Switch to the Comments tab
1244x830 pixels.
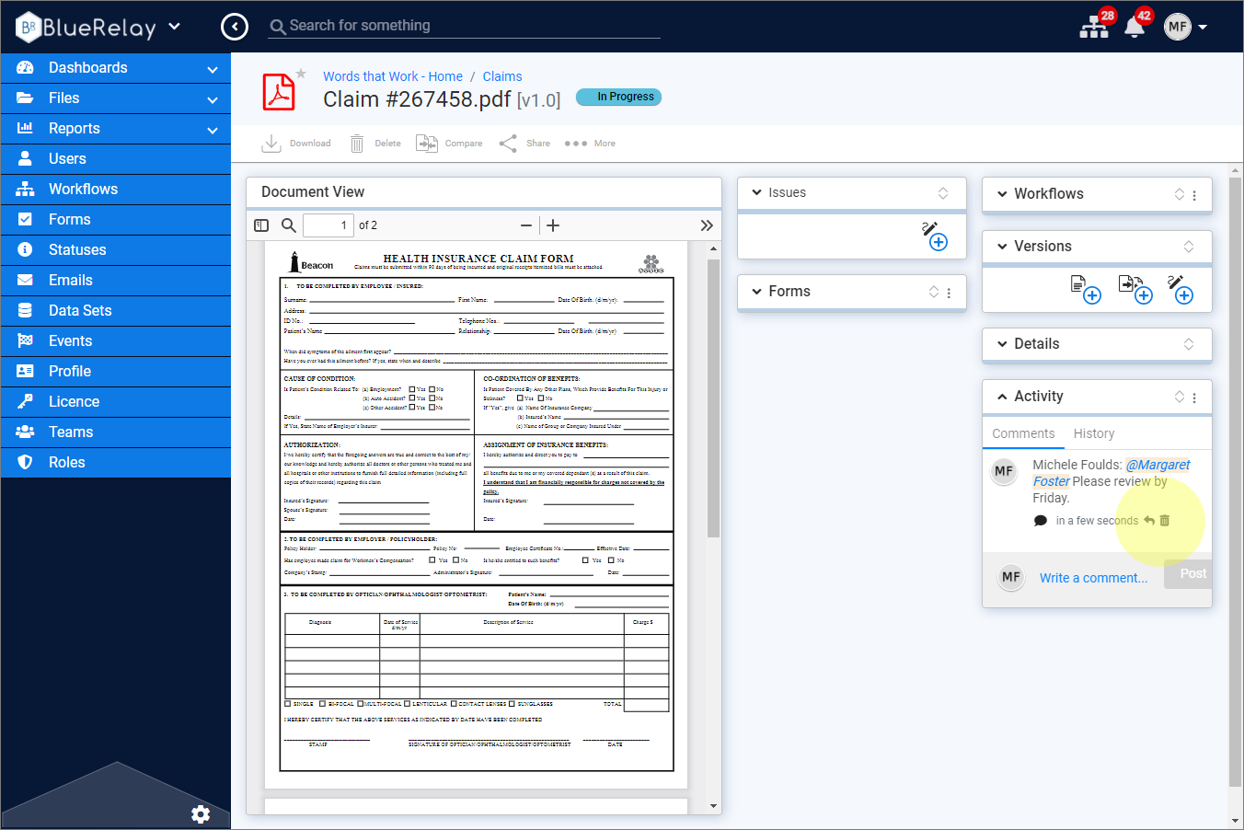pyautogui.click(x=1023, y=433)
